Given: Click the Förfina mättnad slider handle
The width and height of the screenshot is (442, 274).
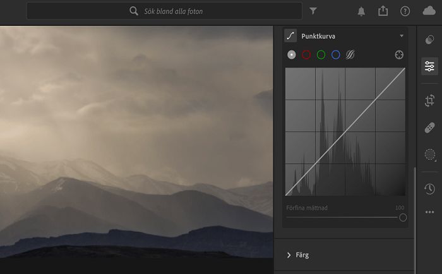Looking at the screenshot, I should 403,217.
